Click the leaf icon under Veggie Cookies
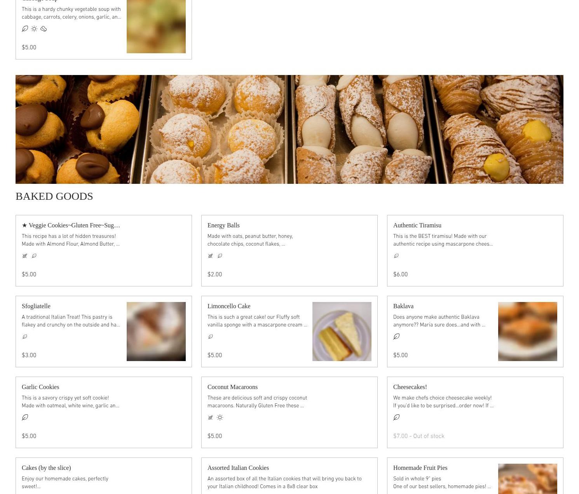This screenshot has width=579, height=494. (34, 256)
